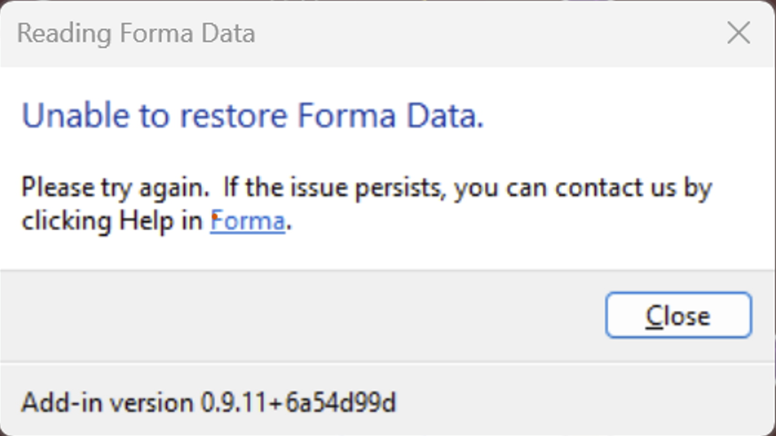The width and height of the screenshot is (776, 436).
Task: Click the Close button
Action: (678, 315)
